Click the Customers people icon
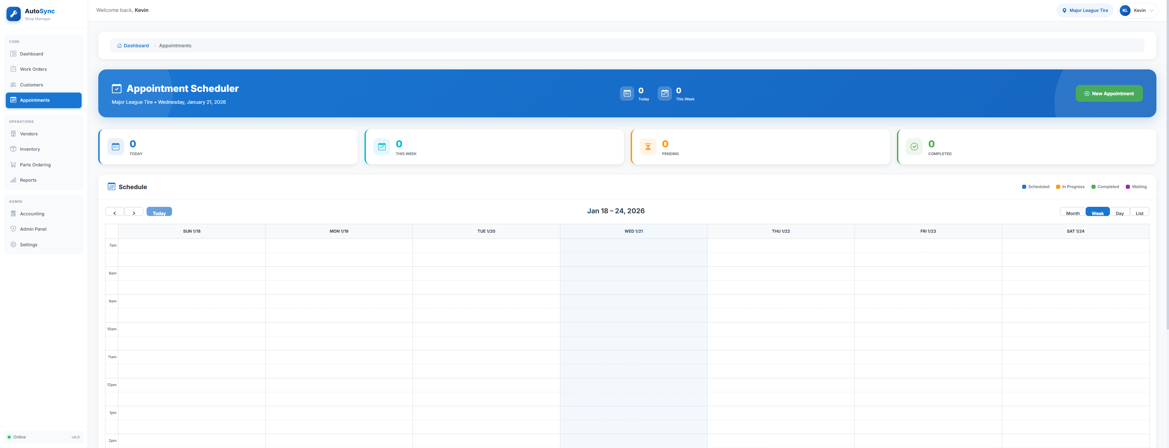The image size is (1169, 448). click(x=13, y=85)
